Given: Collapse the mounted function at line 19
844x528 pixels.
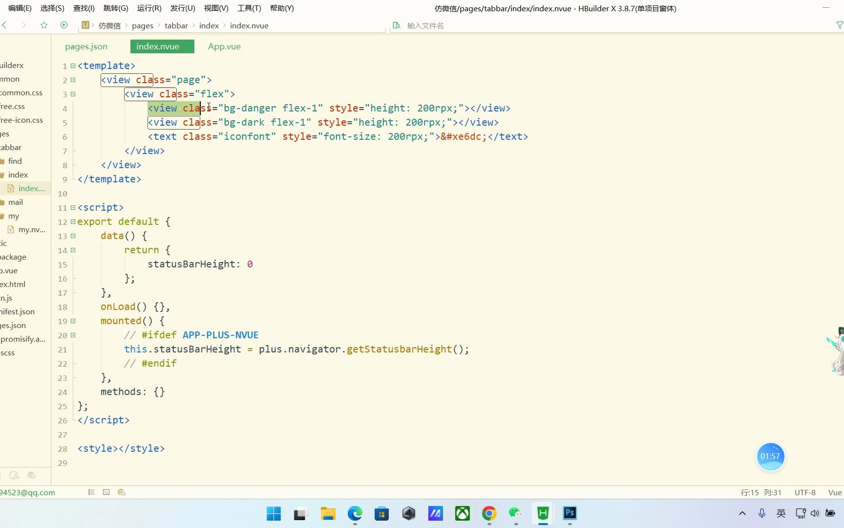Looking at the screenshot, I should pos(73,321).
